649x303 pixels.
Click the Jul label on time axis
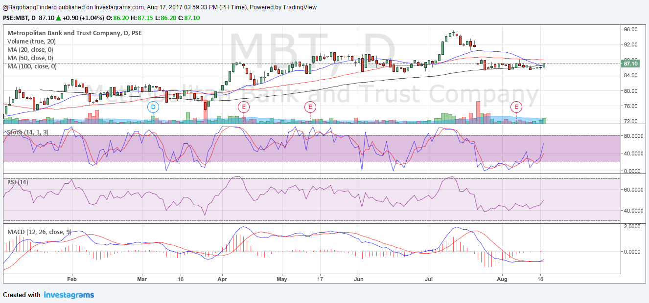(x=429, y=279)
